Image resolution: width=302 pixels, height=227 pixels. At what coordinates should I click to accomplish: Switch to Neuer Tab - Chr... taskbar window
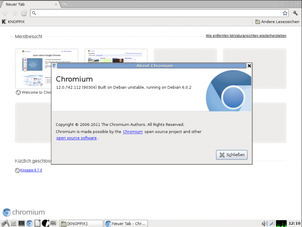(126, 224)
